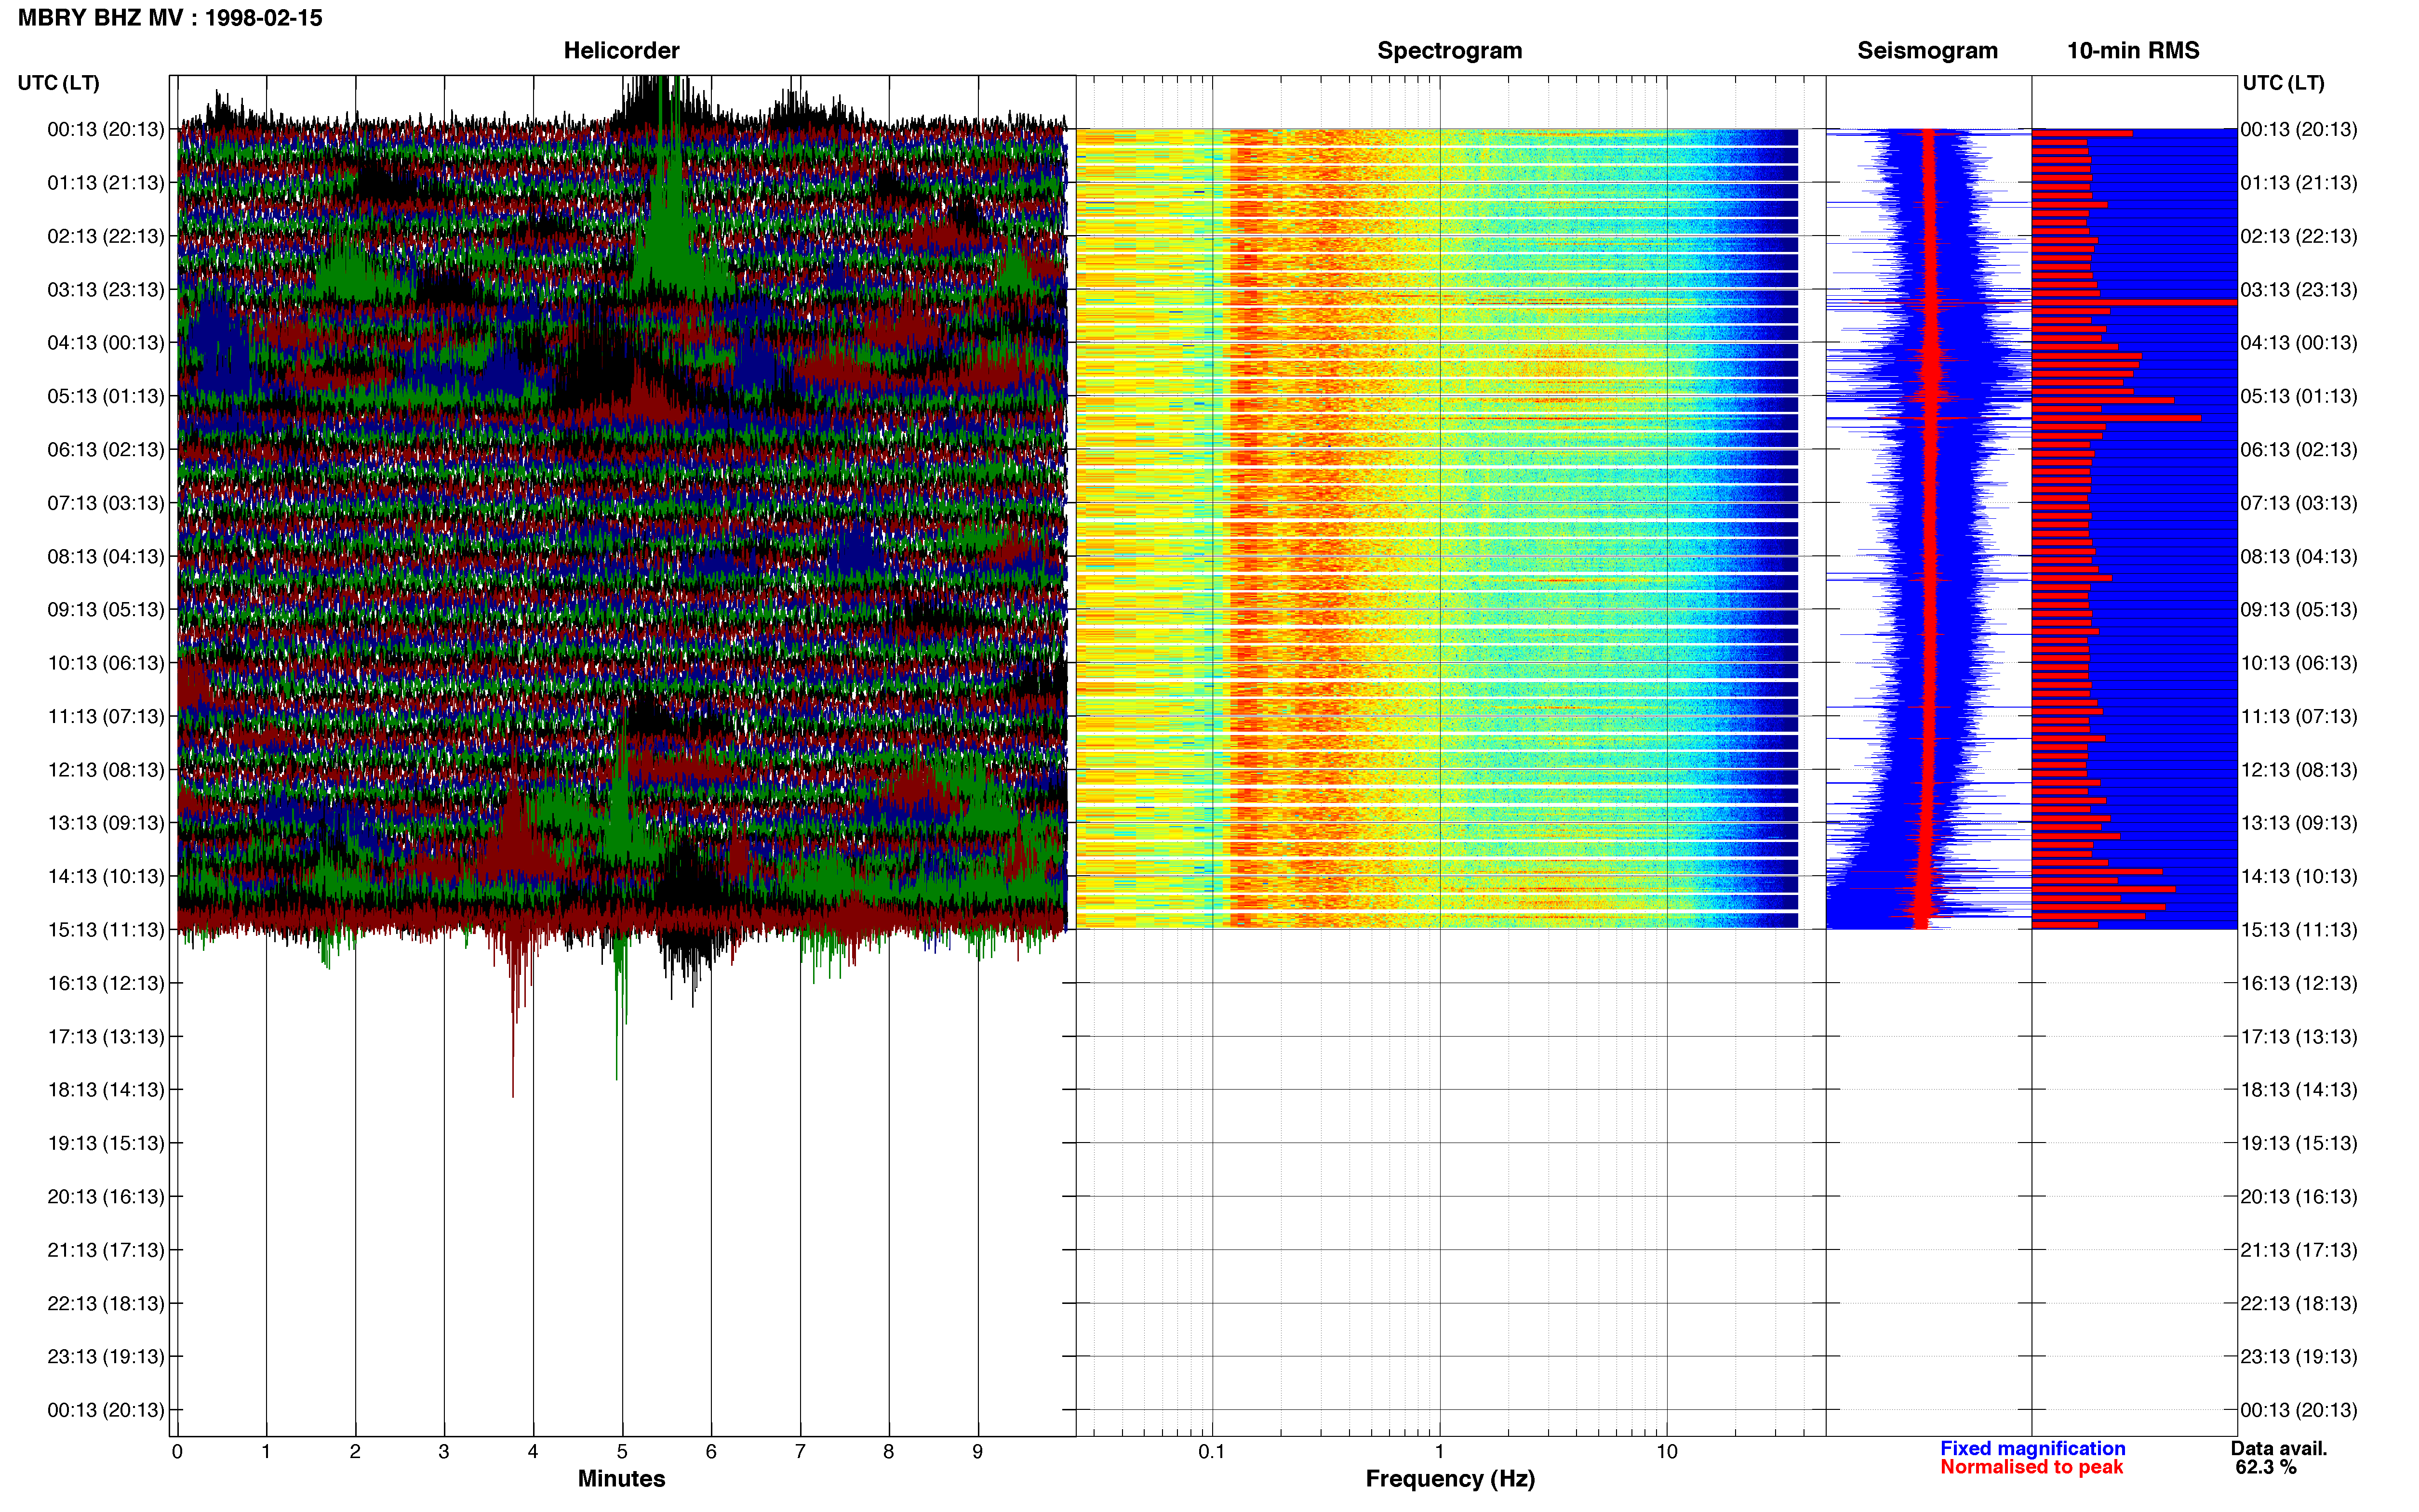The height and width of the screenshot is (1512, 2419).
Task: Select the '62.3 %' data availability value
Action: (2266, 1467)
